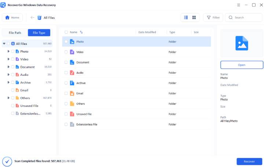Click the Filter funnel icon

209,18
